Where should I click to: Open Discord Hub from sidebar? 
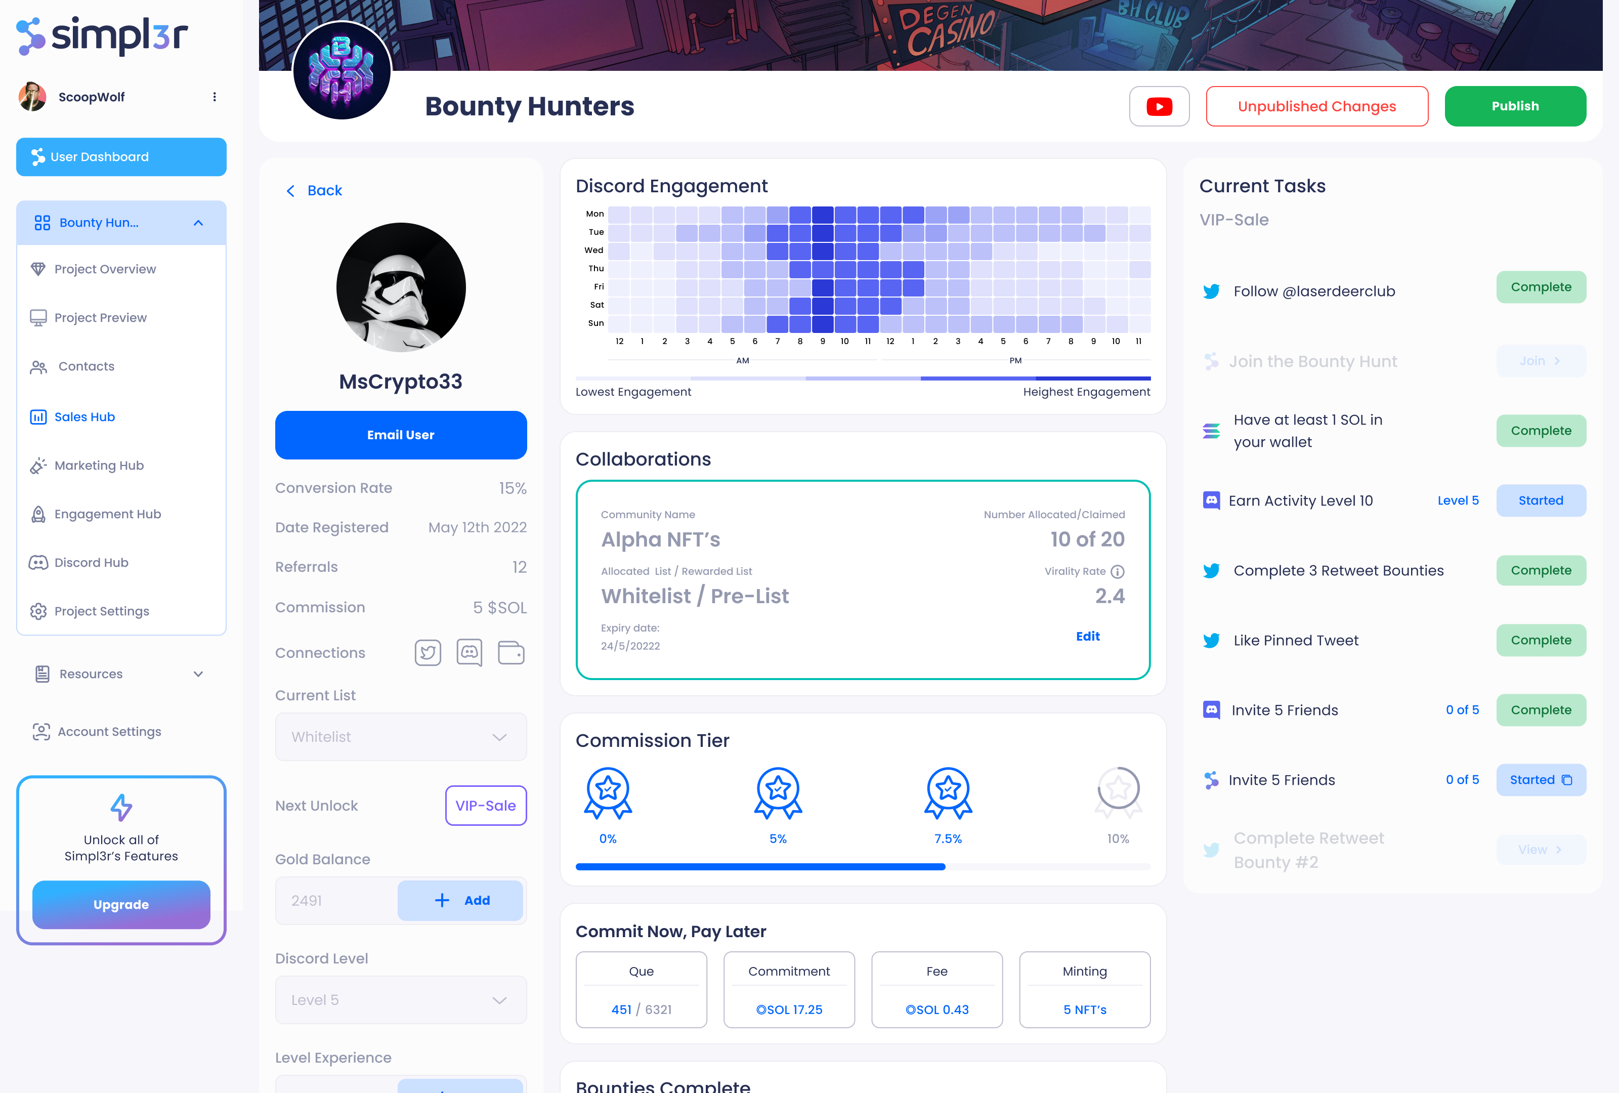coord(91,562)
